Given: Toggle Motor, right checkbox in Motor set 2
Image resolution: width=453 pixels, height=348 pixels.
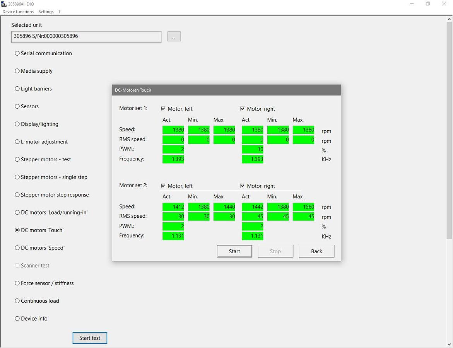Looking at the screenshot, I should (243, 186).
